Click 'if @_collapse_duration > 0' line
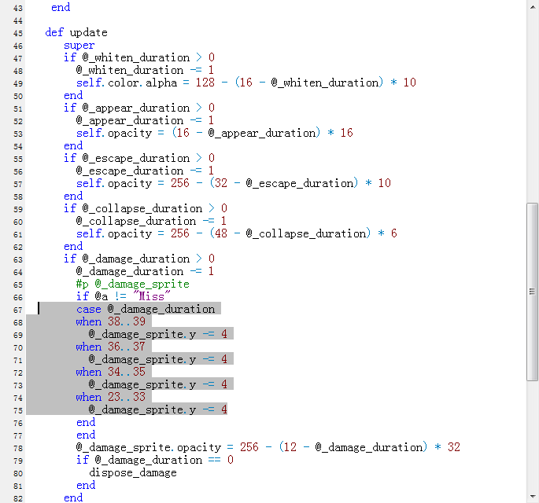Screen dimensions: 539x503 pos(146,209)
